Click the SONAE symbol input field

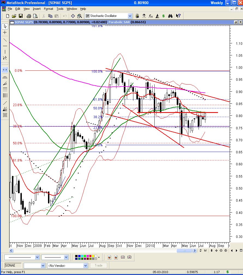pos(13,265)
